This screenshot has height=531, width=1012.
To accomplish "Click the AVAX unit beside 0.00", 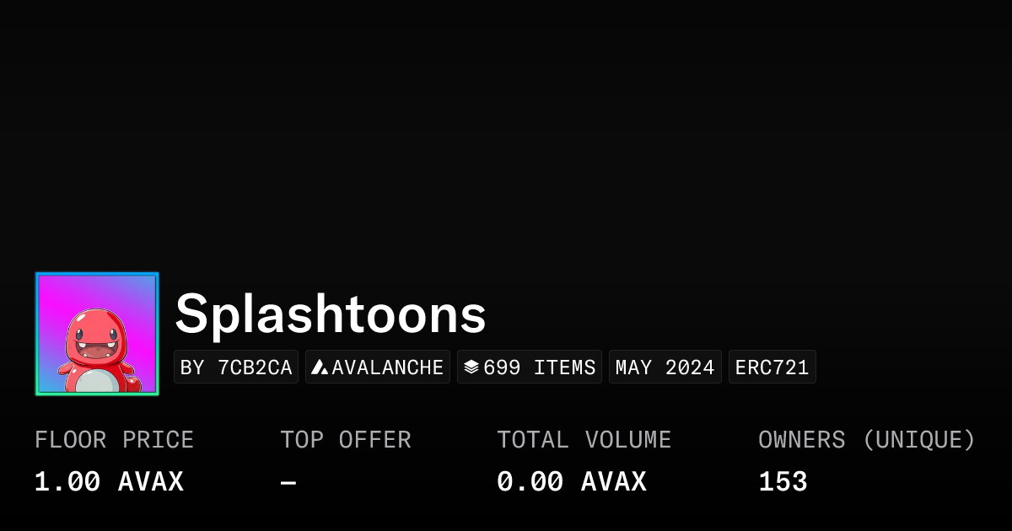I will coord(614,482).
